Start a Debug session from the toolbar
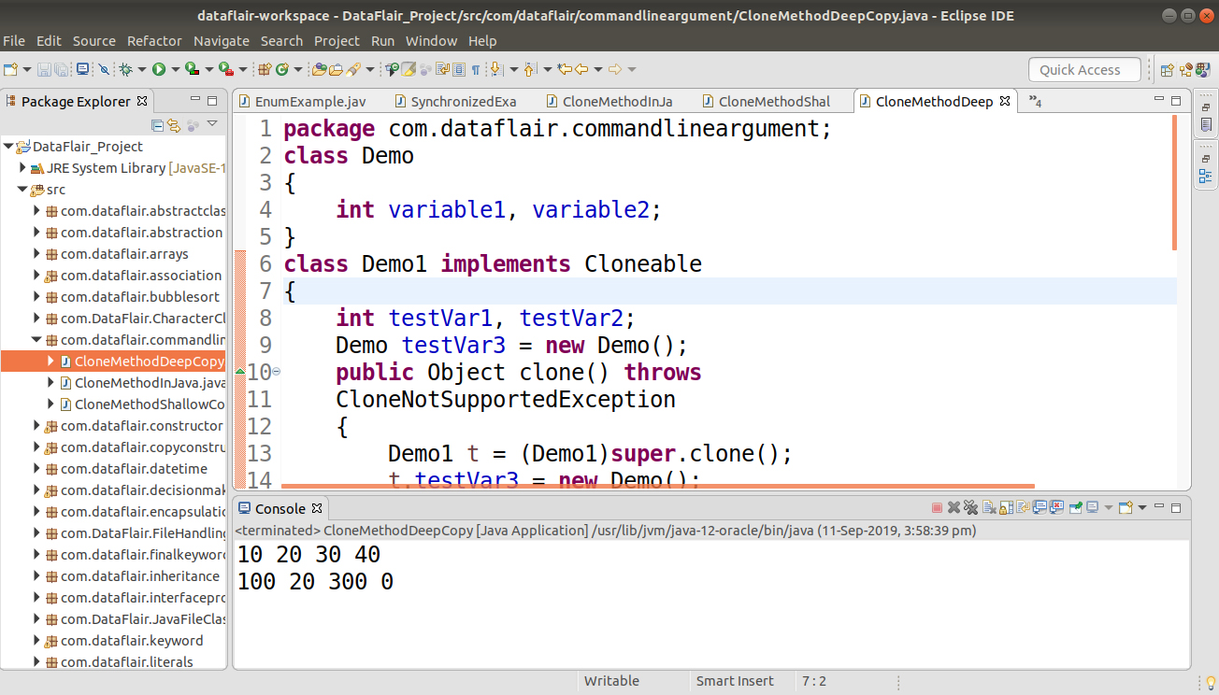 pyautogui.click(x=126, y=69)
